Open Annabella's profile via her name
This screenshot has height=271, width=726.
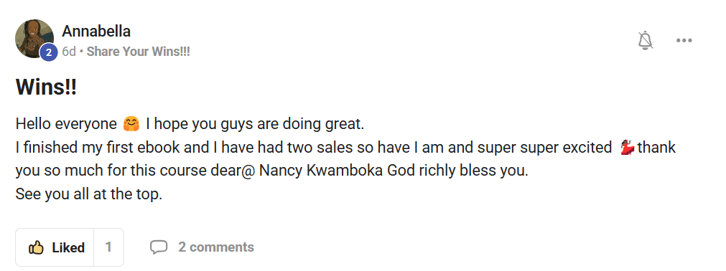(96, 32)
